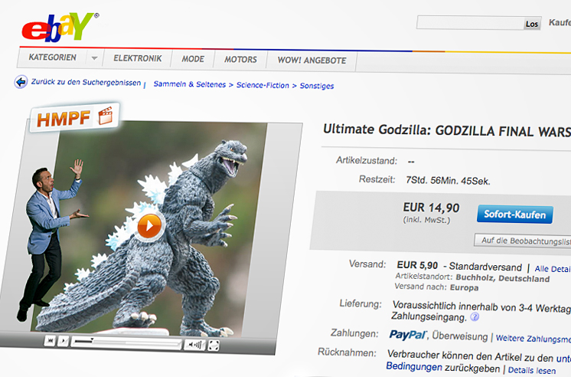Click the EUR 14,90 price

[x=431, y=208]
